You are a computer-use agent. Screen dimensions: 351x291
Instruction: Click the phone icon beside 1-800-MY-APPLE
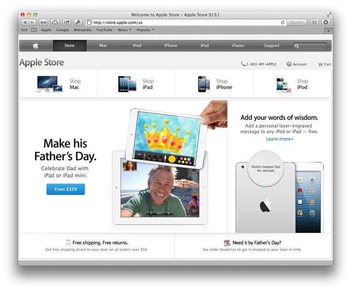tap(243, 64)
